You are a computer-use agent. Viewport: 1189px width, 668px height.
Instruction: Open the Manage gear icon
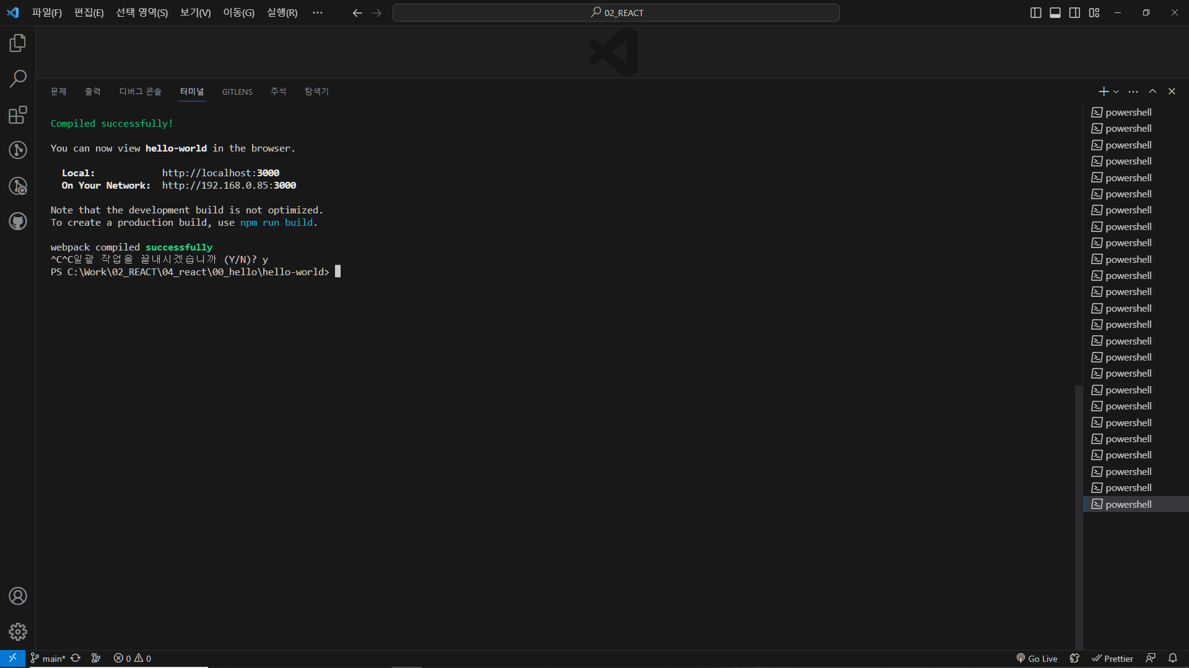[17, 632]
